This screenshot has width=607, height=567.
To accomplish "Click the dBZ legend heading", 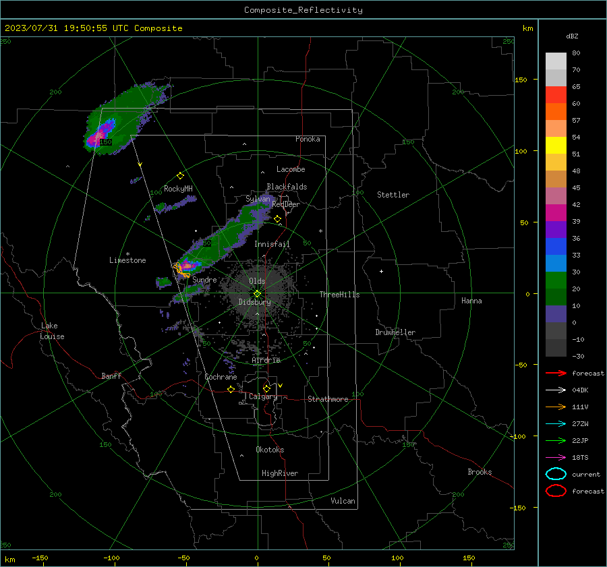I will pyautogui.click(x=572, y=36).
